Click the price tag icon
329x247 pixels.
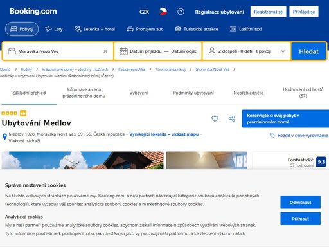(x=272, y=135)
